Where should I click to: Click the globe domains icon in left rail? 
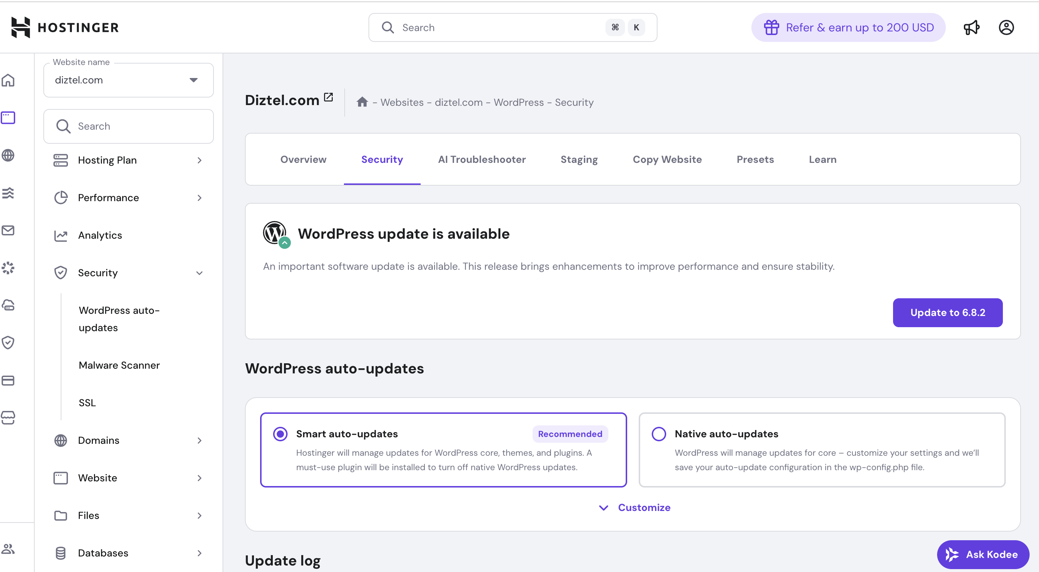pos(8,155)
